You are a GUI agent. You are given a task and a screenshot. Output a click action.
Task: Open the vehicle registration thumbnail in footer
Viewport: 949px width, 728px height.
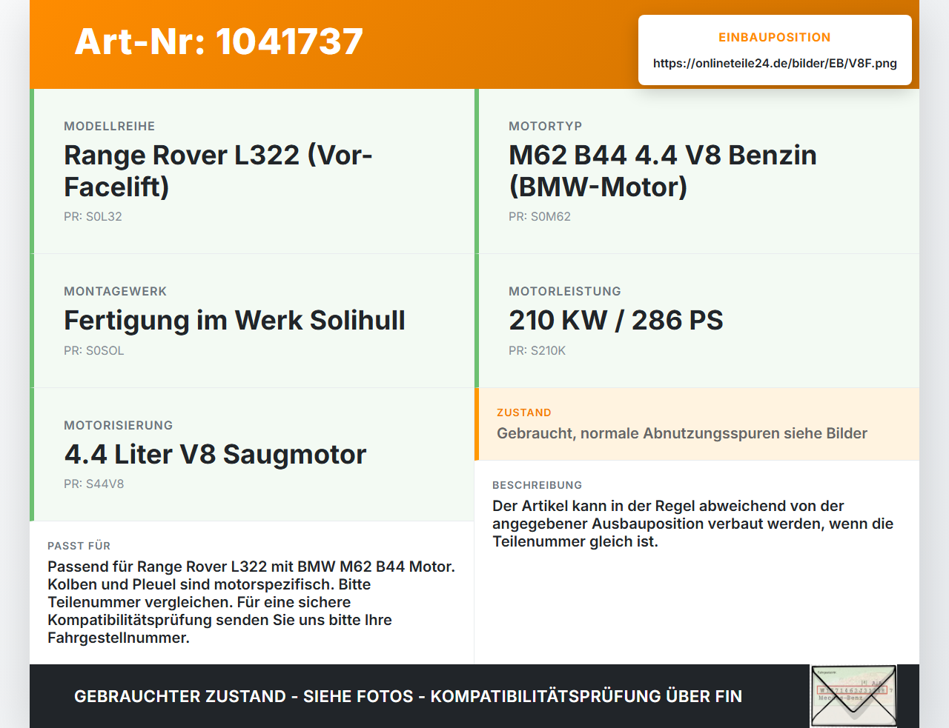point(853,696)
